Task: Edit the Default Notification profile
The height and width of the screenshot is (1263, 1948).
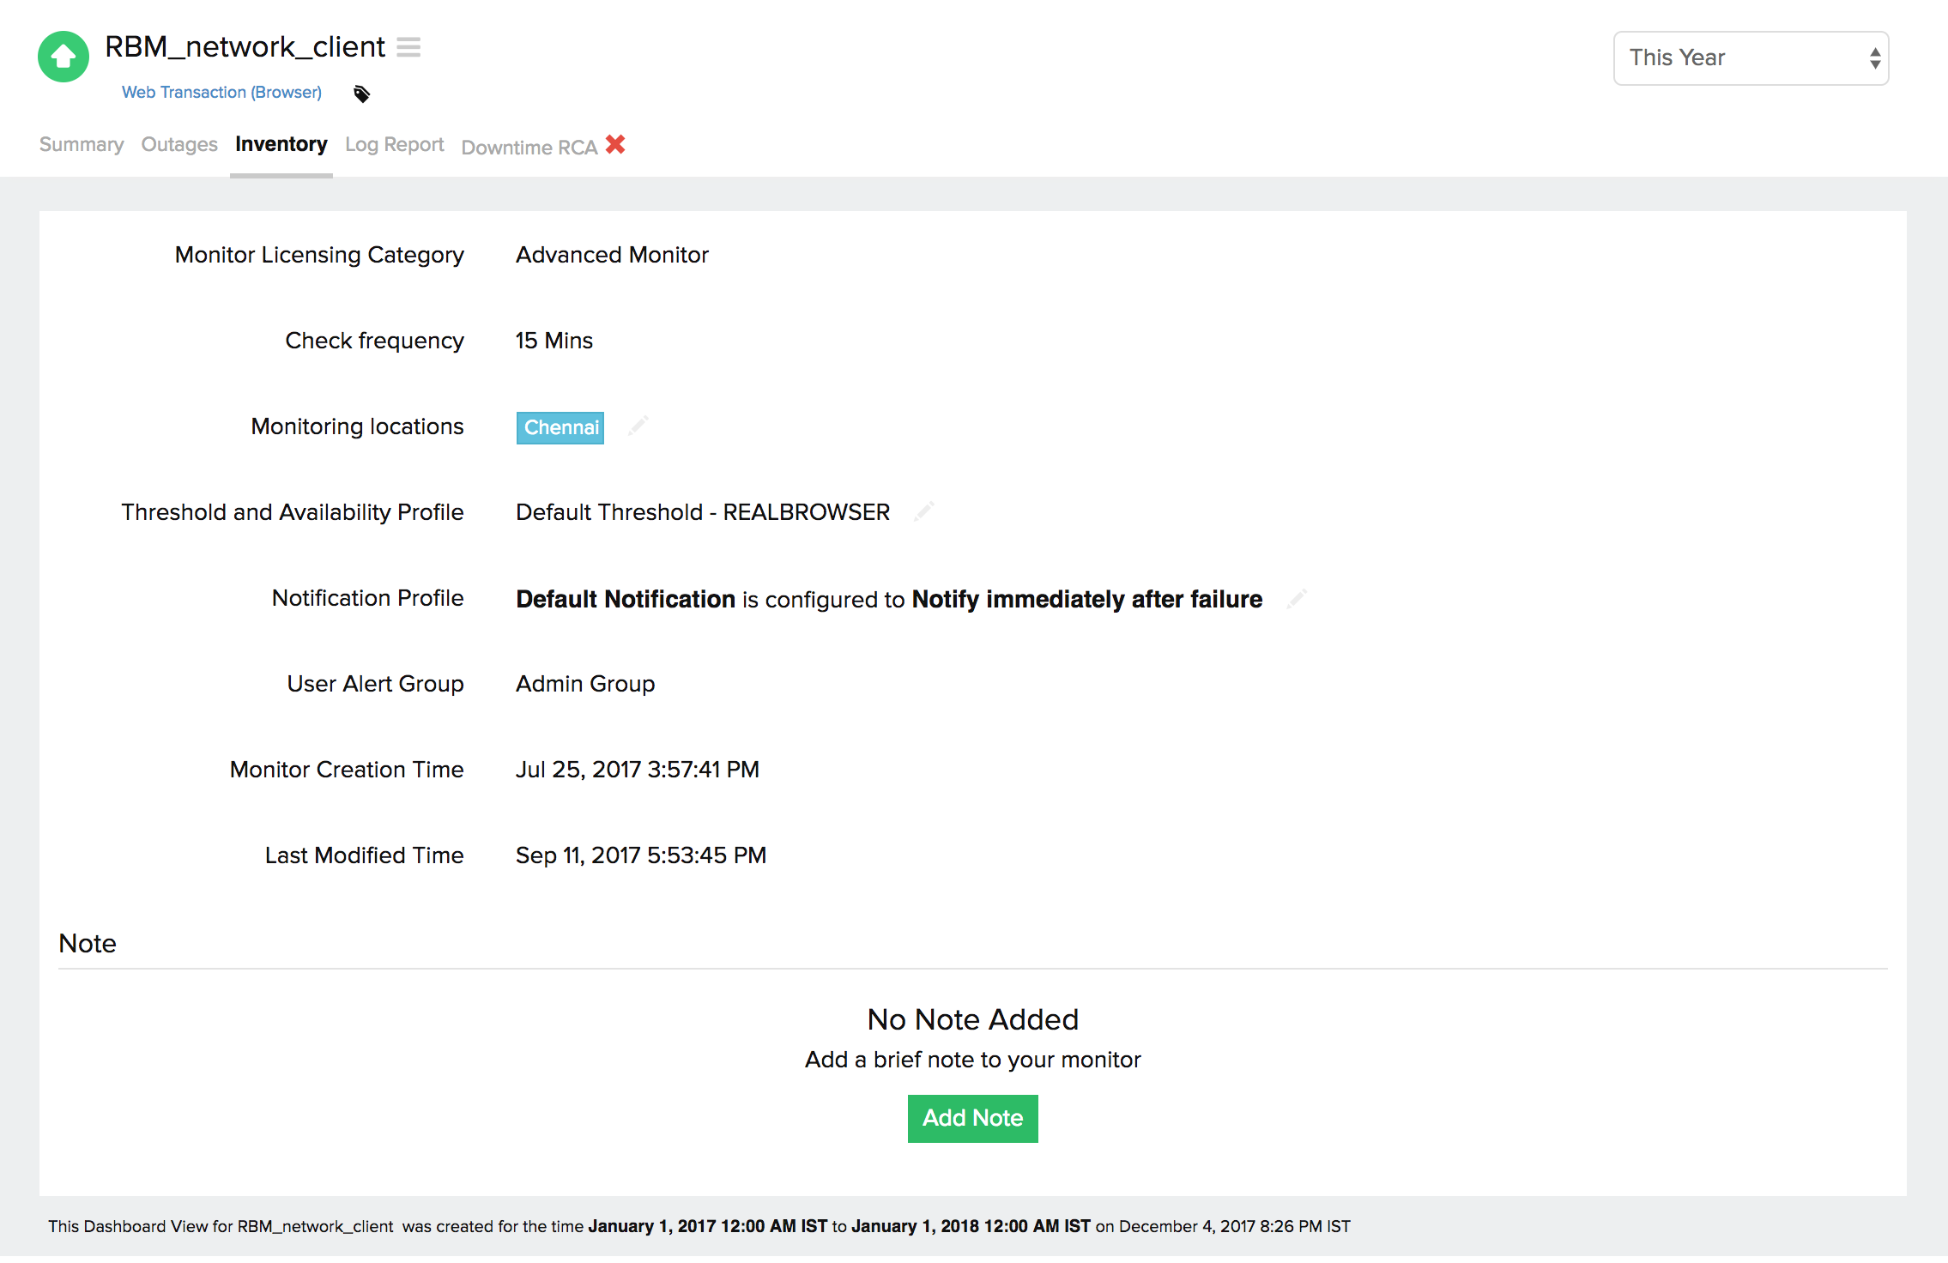Action: click(x=1297, y=599)
